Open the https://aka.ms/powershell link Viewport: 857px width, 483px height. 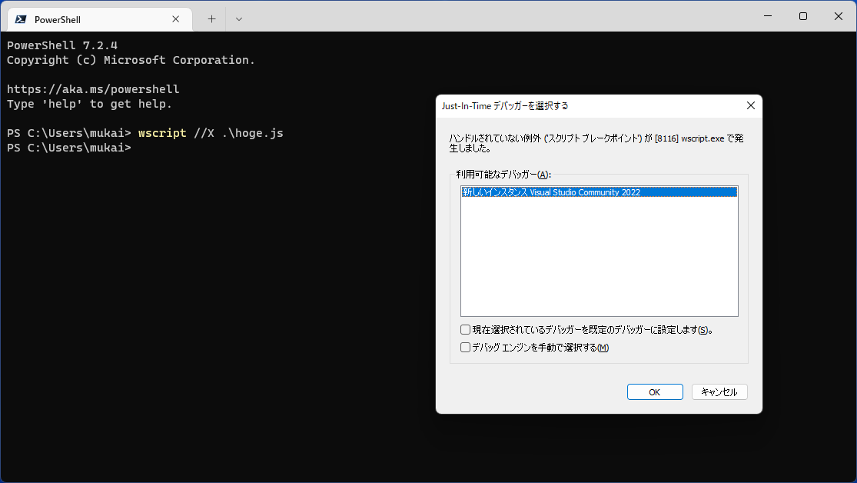click(x=93, y=88)
